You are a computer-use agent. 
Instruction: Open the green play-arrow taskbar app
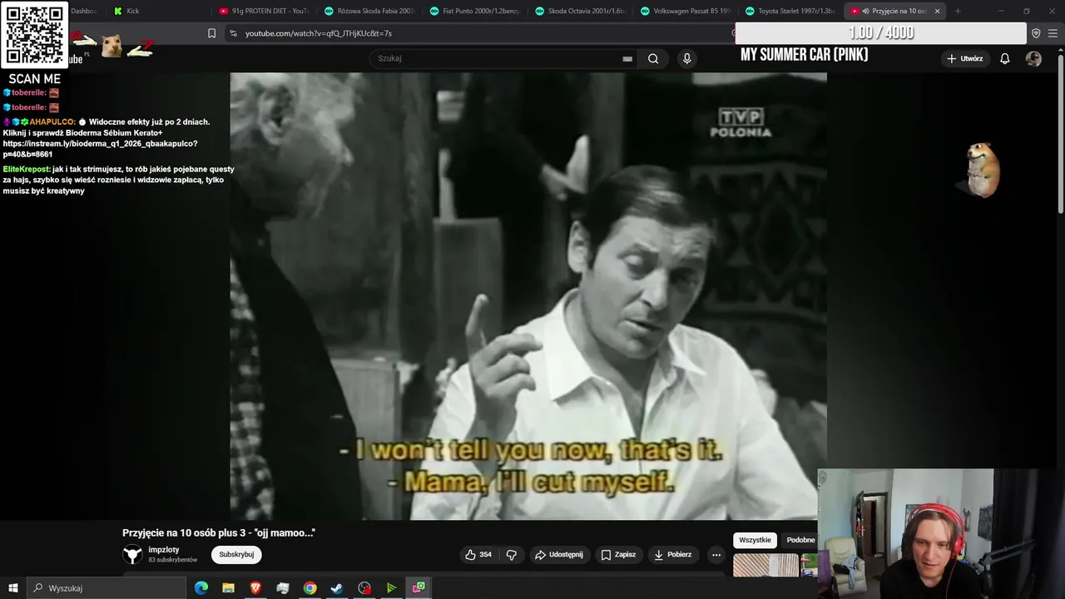point(391,588)
